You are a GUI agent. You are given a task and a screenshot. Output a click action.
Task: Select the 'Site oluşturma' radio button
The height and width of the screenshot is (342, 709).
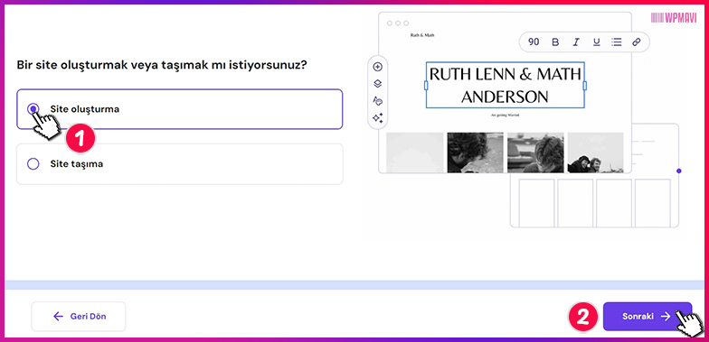pos(33,108)
